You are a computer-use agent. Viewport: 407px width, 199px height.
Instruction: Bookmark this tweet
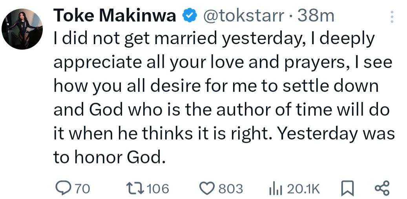click(x=345, y=189)
